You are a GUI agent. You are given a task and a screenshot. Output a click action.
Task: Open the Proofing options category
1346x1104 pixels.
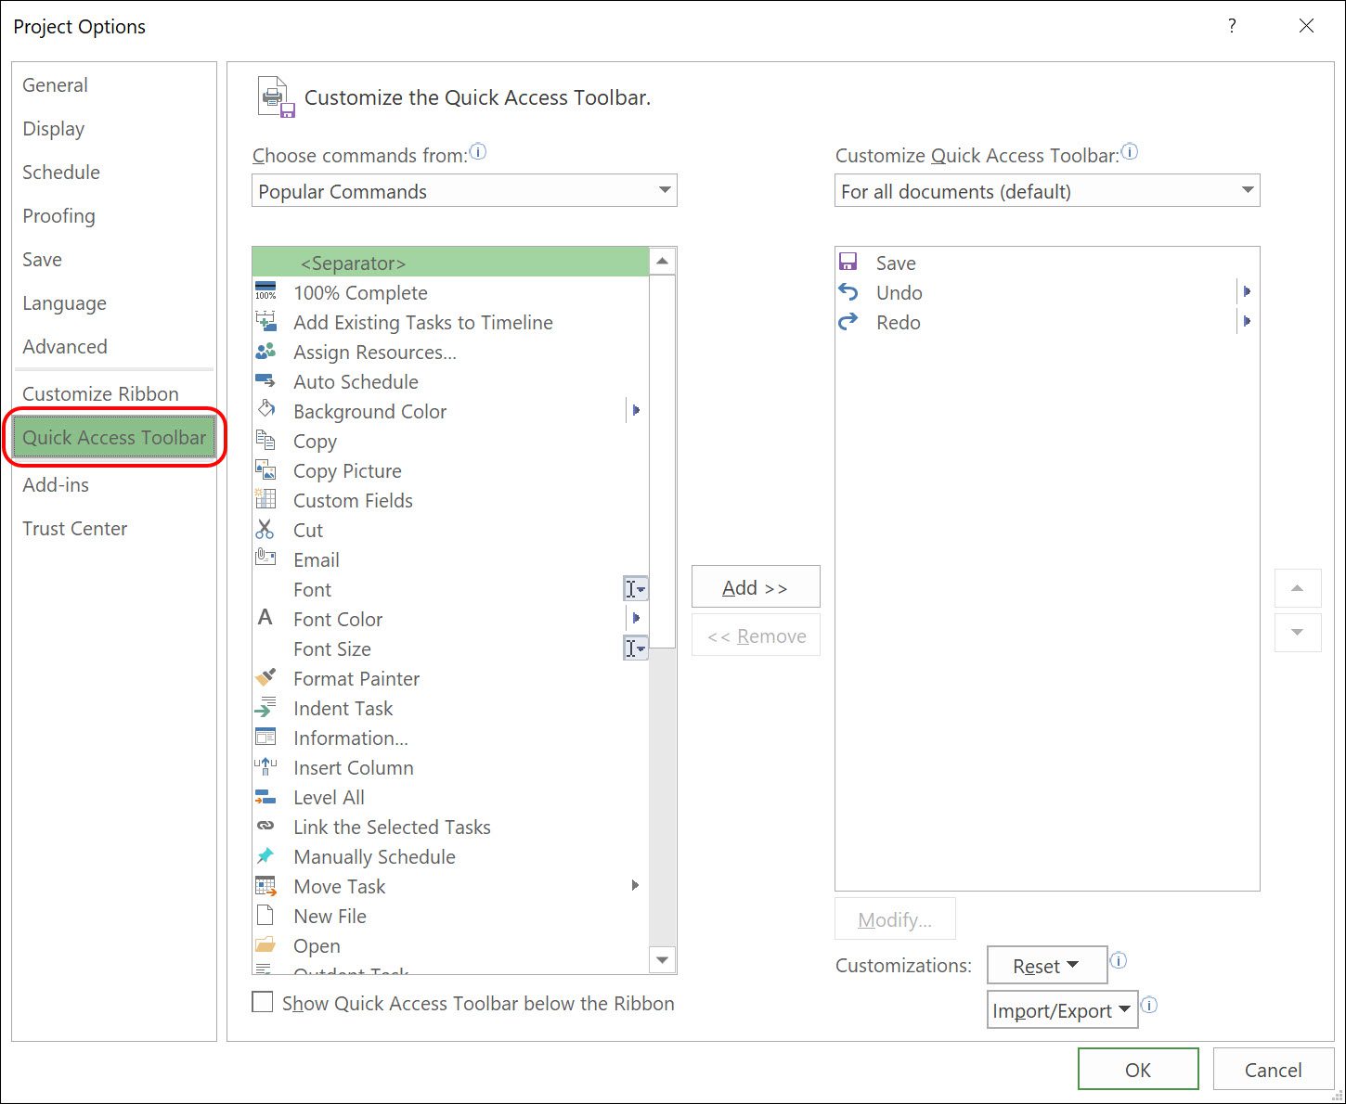coord(114,215)
